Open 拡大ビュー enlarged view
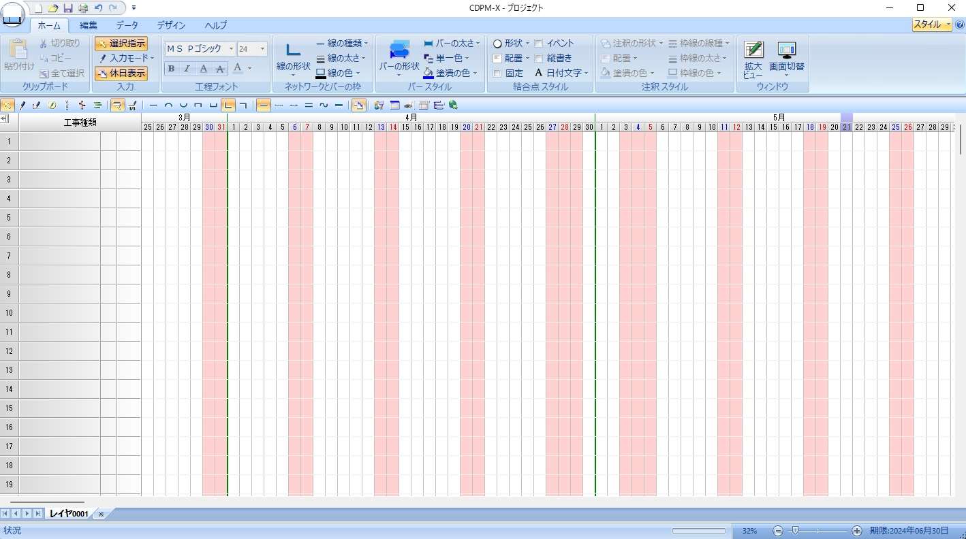The width and height of the screenshot is (966, 539). click(753, 59)
